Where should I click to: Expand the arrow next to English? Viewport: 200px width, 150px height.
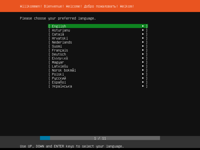tap(143, 26)
